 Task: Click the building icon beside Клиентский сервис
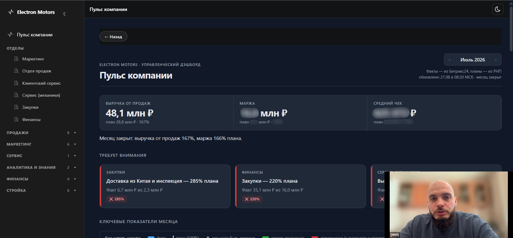coord(16,83)
